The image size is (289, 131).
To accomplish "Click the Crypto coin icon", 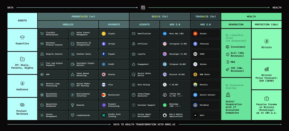I will tap(104, 34).
